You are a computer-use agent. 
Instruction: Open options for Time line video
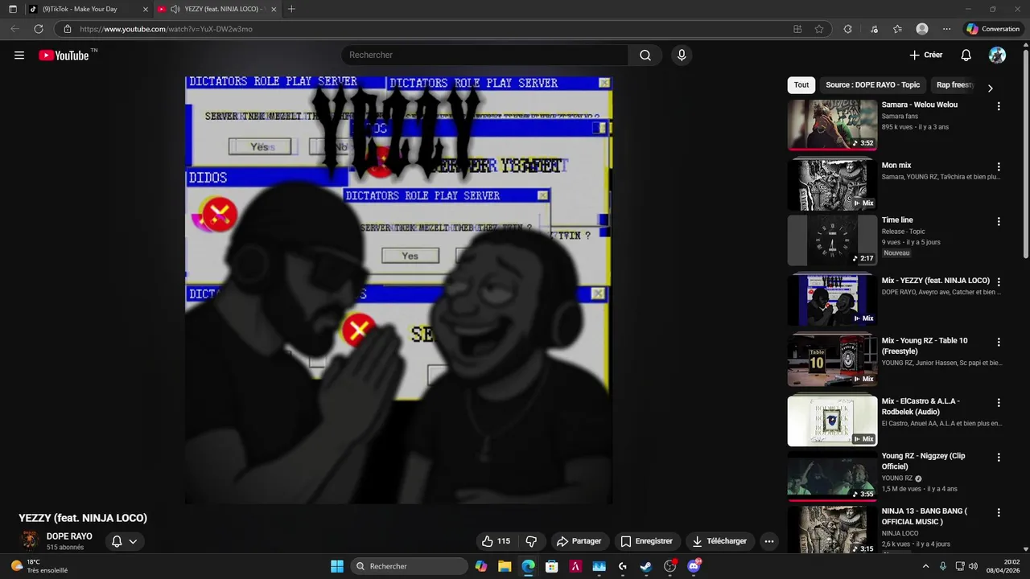click(999, 221)
